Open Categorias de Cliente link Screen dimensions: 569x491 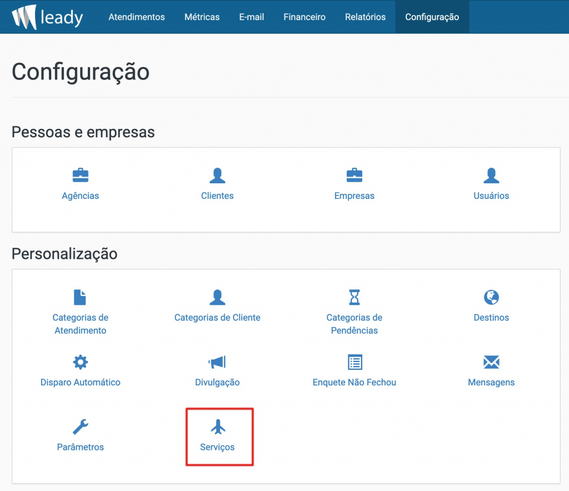pyautogui.click(x=217, y=318)
